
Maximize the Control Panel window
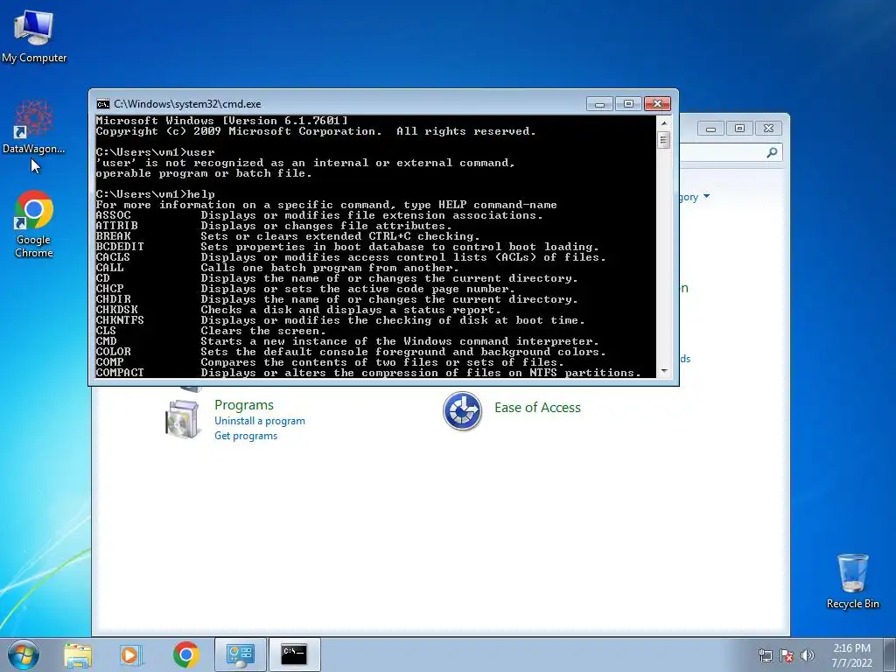click(739, 129)
